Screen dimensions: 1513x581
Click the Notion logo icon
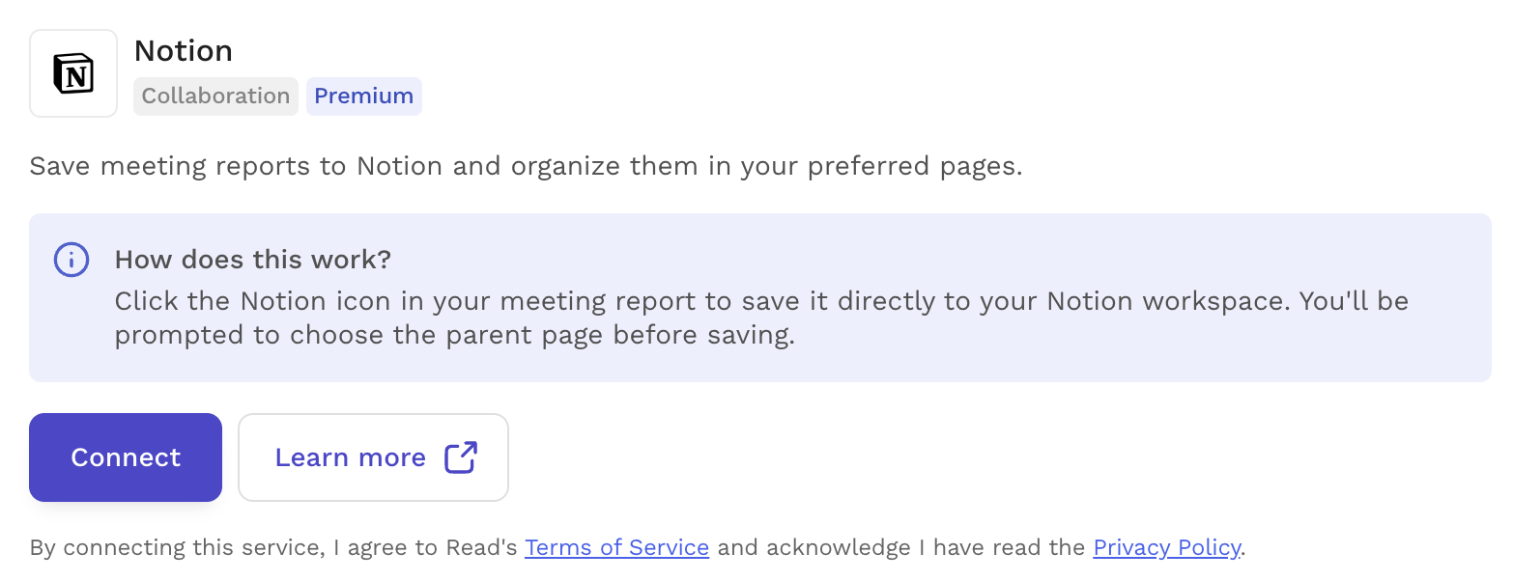click(x=73, y=73)
